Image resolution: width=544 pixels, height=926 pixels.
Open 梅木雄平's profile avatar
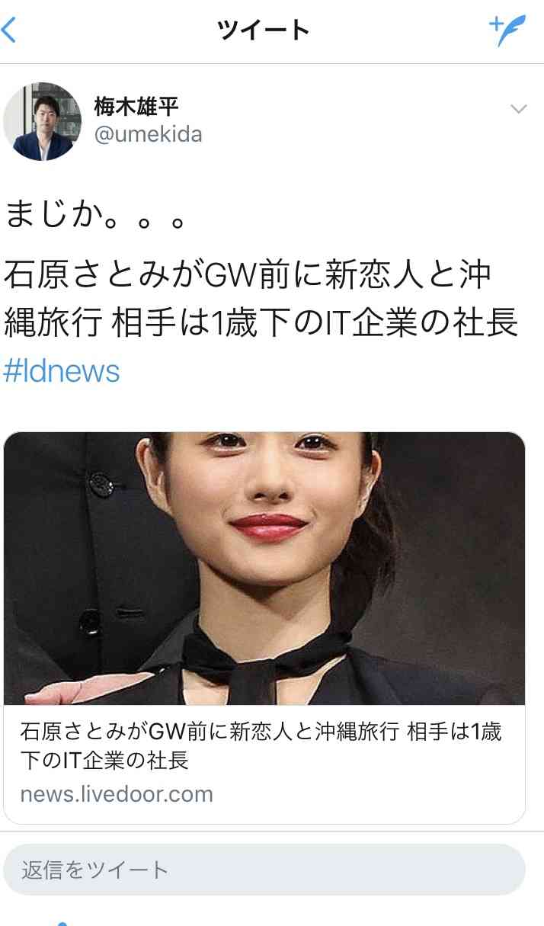pyautogui.click(x=42, y=121)
